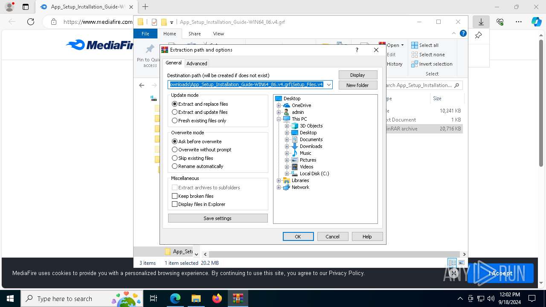
Task: Open the File menu in Explorer window
Action: 145,34
